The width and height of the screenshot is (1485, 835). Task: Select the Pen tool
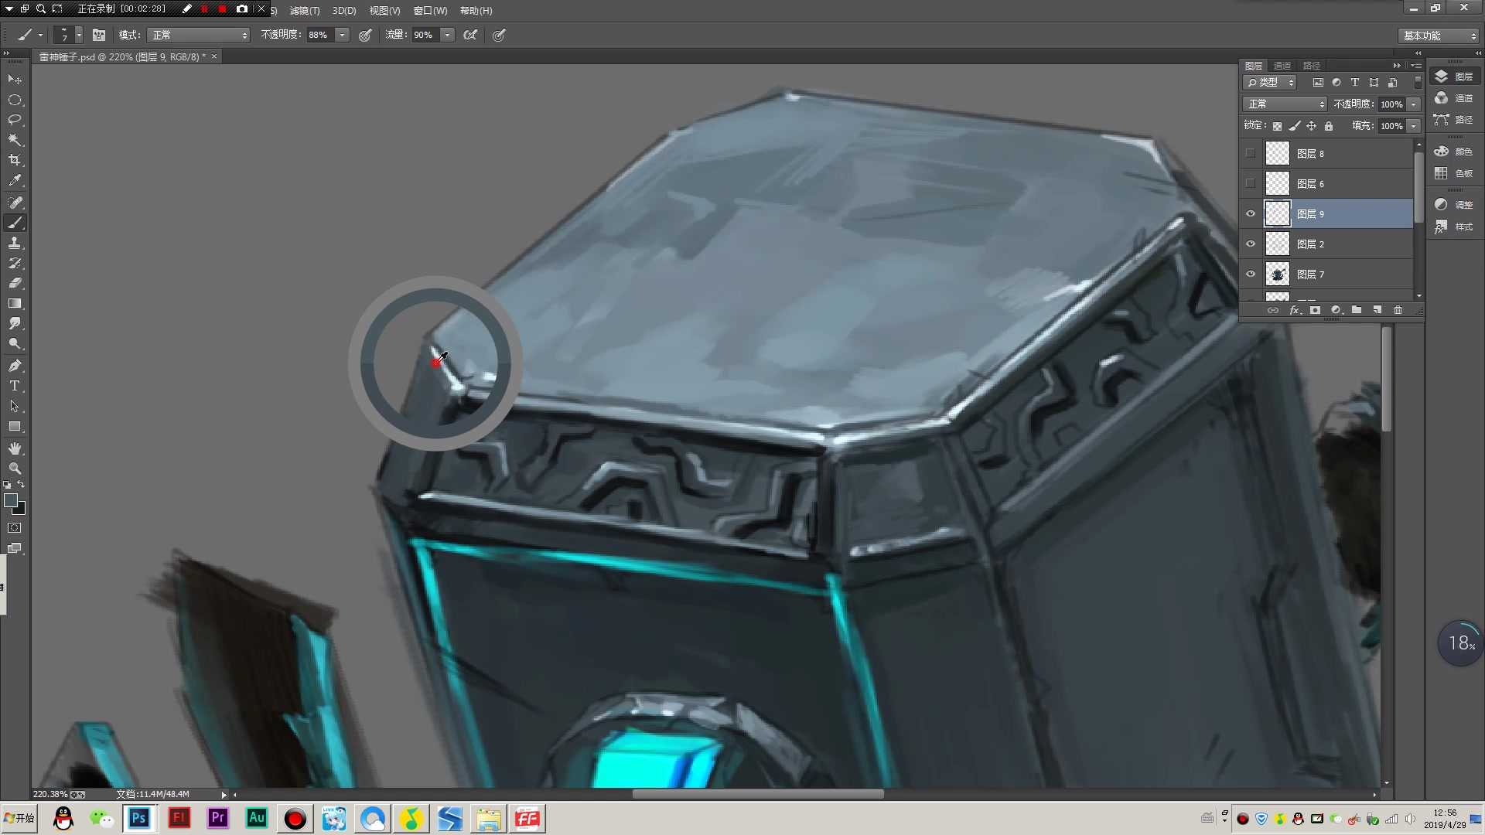pos(15,366)
